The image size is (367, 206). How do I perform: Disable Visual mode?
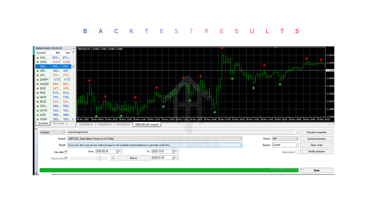[x=66, y=158]
